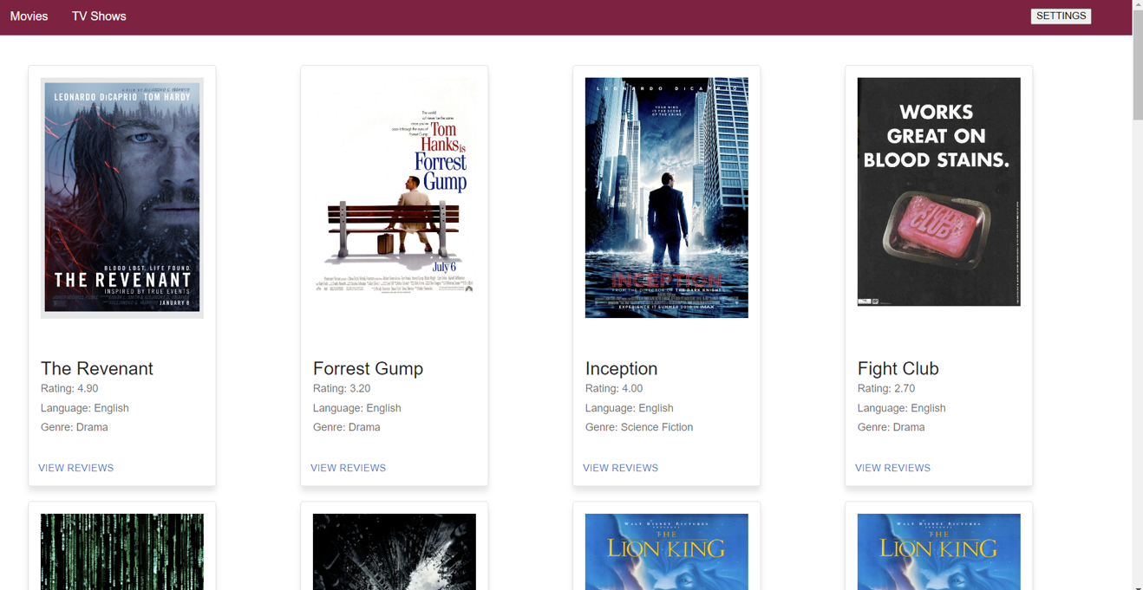Open the SETTINGS button

(x=1061, y=16)
